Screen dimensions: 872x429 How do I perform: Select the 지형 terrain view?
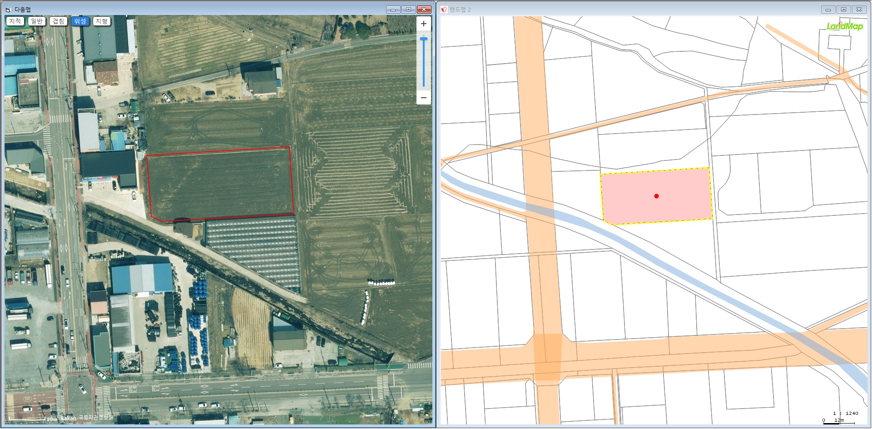click(x=102, y=21)
